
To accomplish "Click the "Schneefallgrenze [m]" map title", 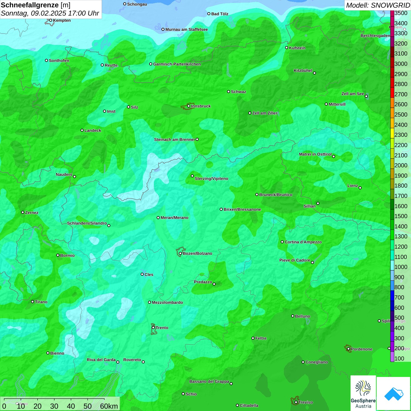I will 36,5.
